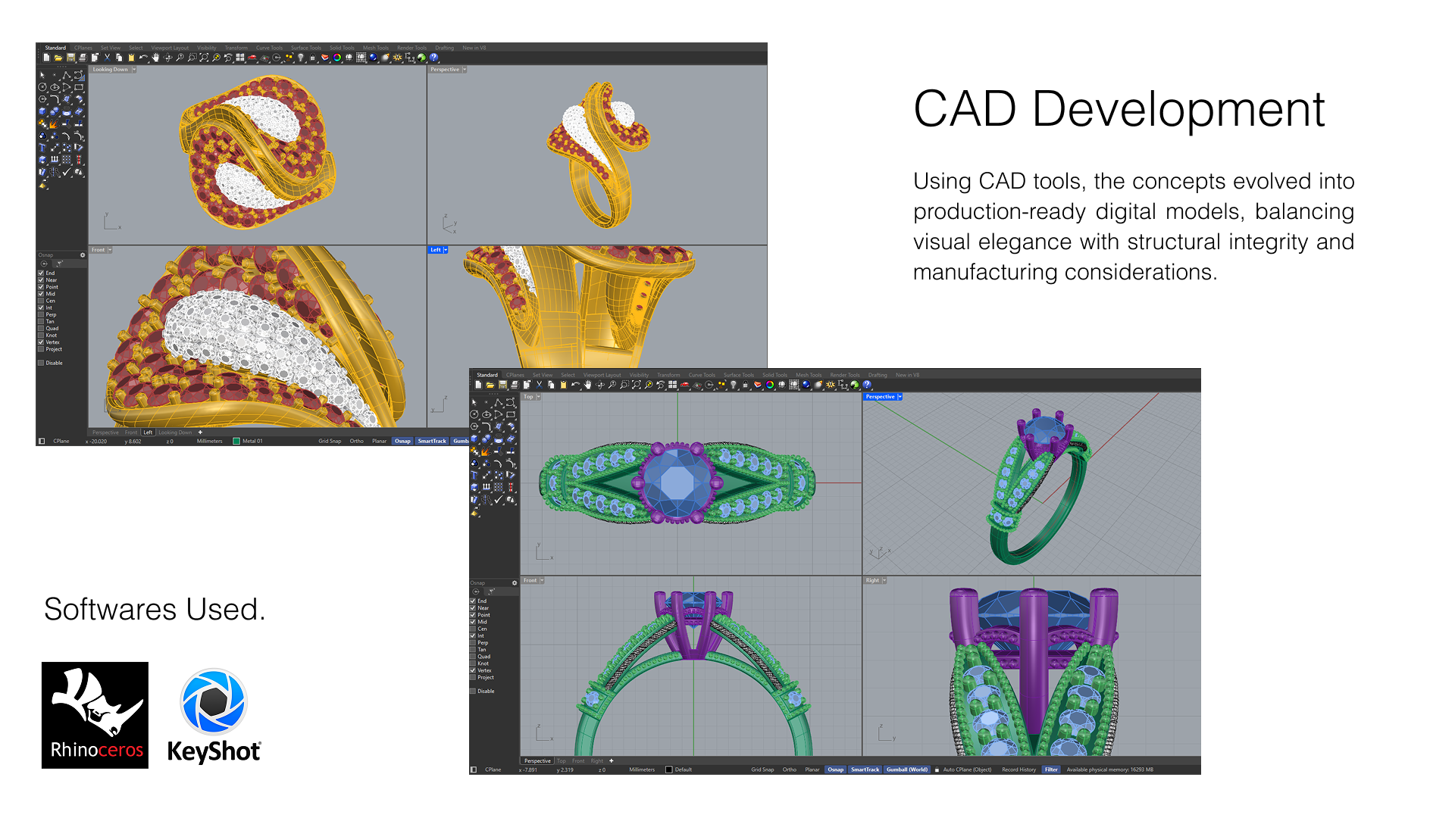Open Top viewport dropdown arrow in lower window
This screenshot has width=1455, height=818.
click(x=539, y=397)
